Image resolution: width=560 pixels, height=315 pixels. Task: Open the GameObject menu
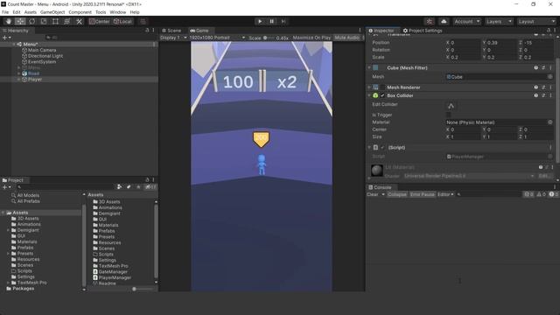click(52, 12)
